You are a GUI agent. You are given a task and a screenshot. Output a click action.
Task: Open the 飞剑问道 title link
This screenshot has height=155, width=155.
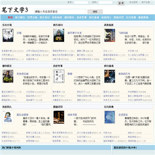pyautogui.click(x=123, y=33)
